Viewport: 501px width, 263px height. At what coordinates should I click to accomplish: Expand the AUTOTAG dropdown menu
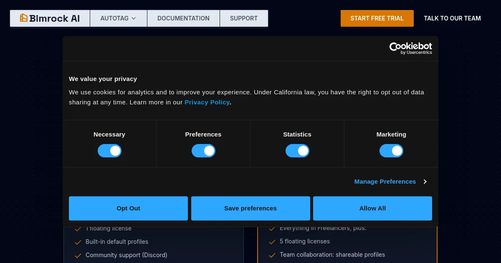point(119,18)
